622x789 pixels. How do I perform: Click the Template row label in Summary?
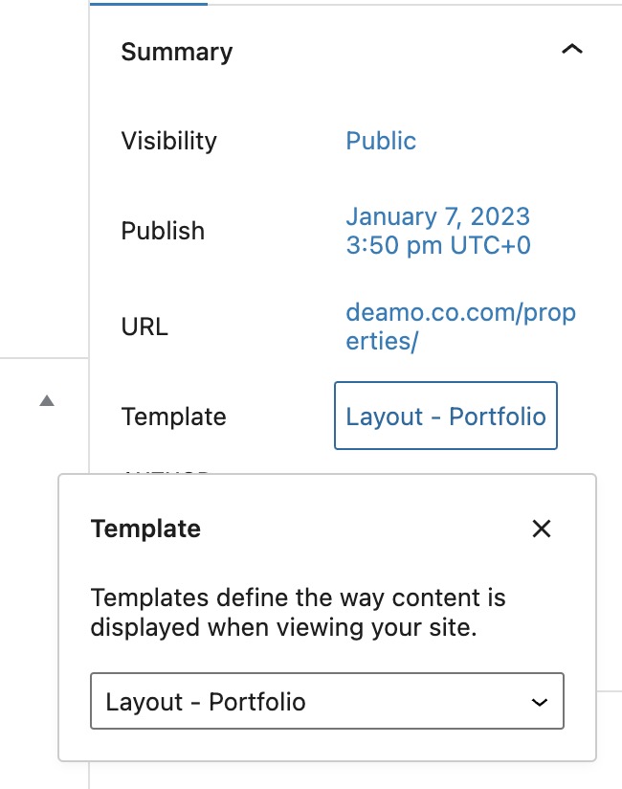pyautogui.click(x=173, y=417)
